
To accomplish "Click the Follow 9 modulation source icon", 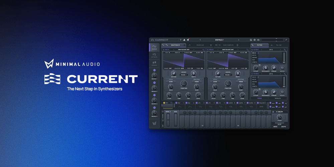I will click(258, 103).
